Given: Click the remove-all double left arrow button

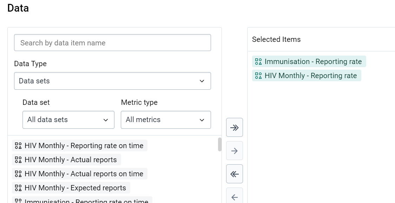Looking at the screenshot, I should click(234, 174).
